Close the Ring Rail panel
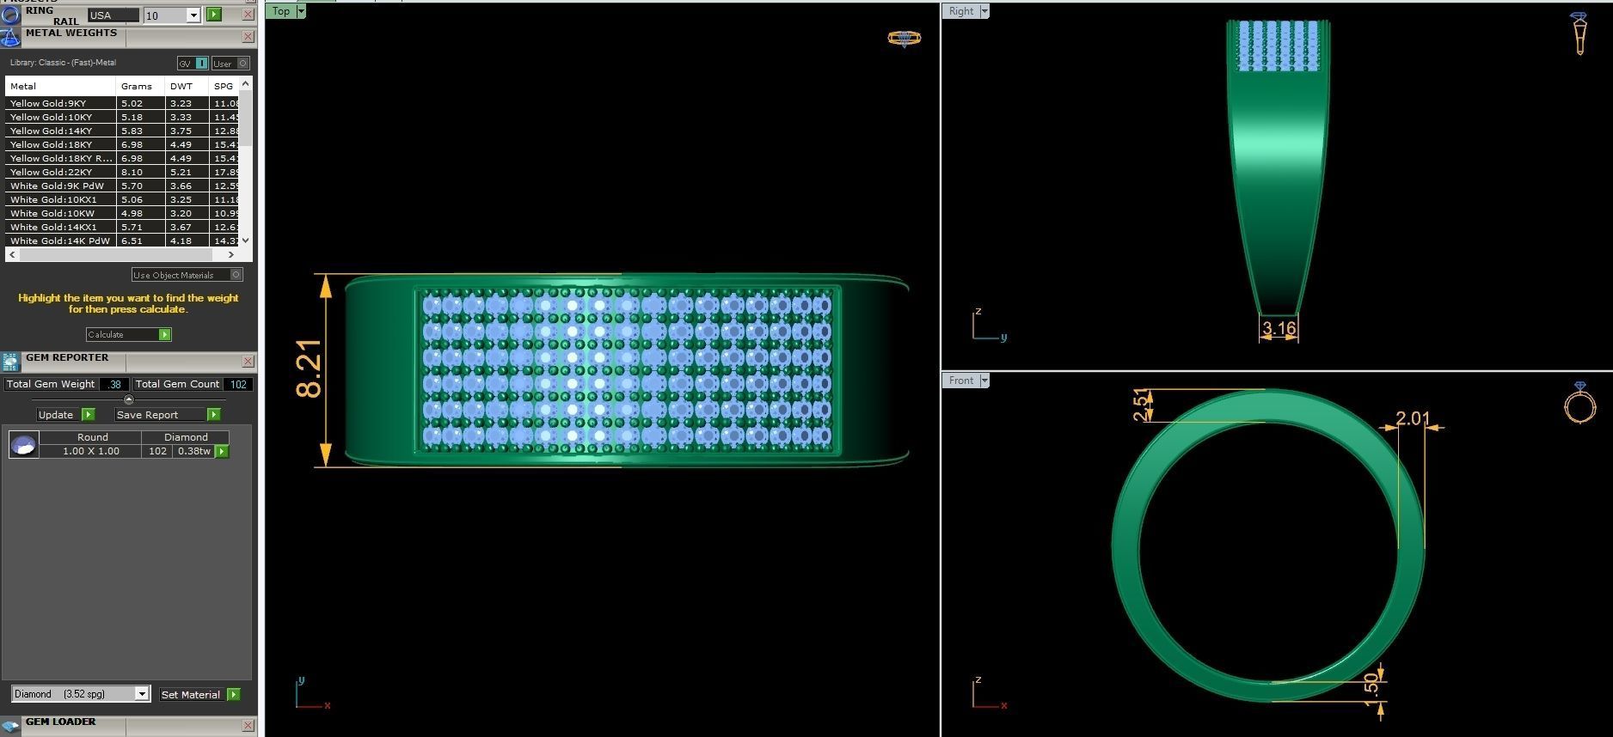 click(x=248, y=15)
